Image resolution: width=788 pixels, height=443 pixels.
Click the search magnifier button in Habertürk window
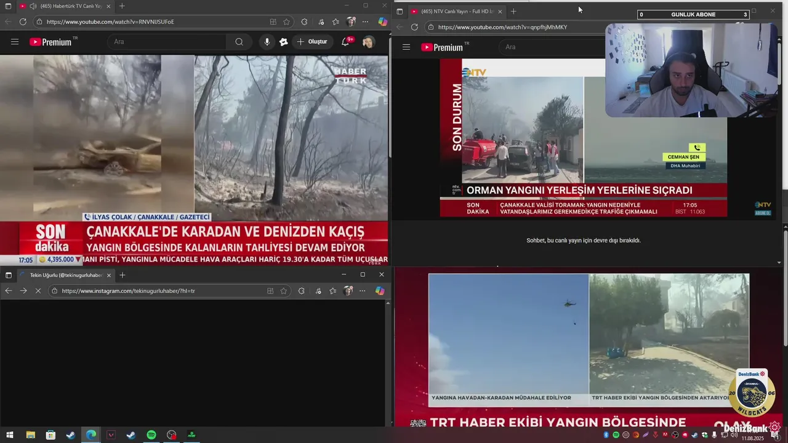pyautogui.click(x=239, y=42)
